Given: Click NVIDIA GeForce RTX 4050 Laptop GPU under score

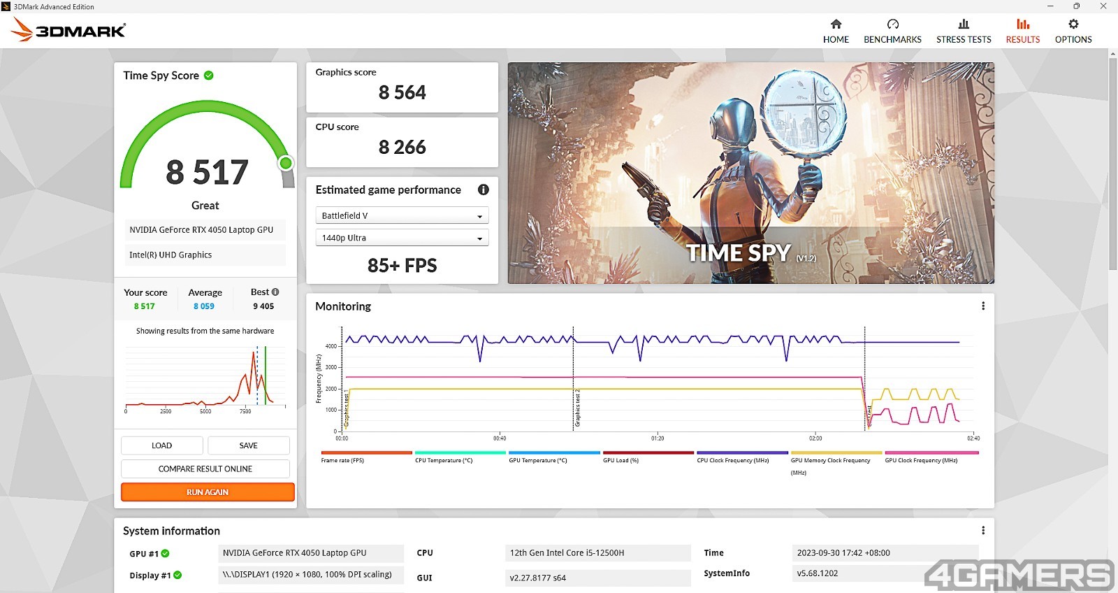Looking at the screenshot, I should (x=205, y=229).
